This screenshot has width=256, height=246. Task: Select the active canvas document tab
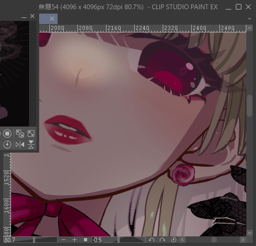point(48,19)
